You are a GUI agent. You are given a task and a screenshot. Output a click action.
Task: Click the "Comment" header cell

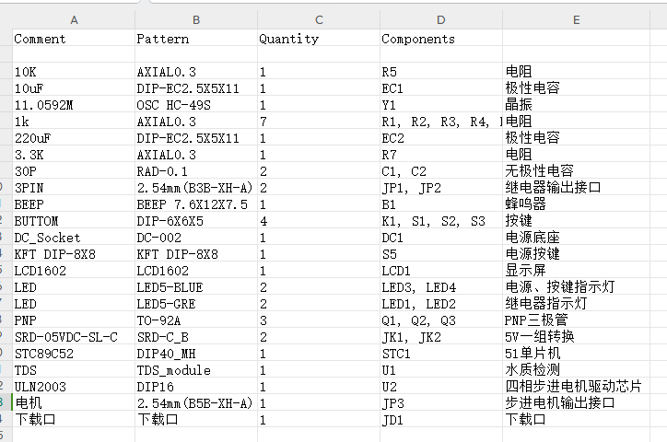click(x=41, y=39)
